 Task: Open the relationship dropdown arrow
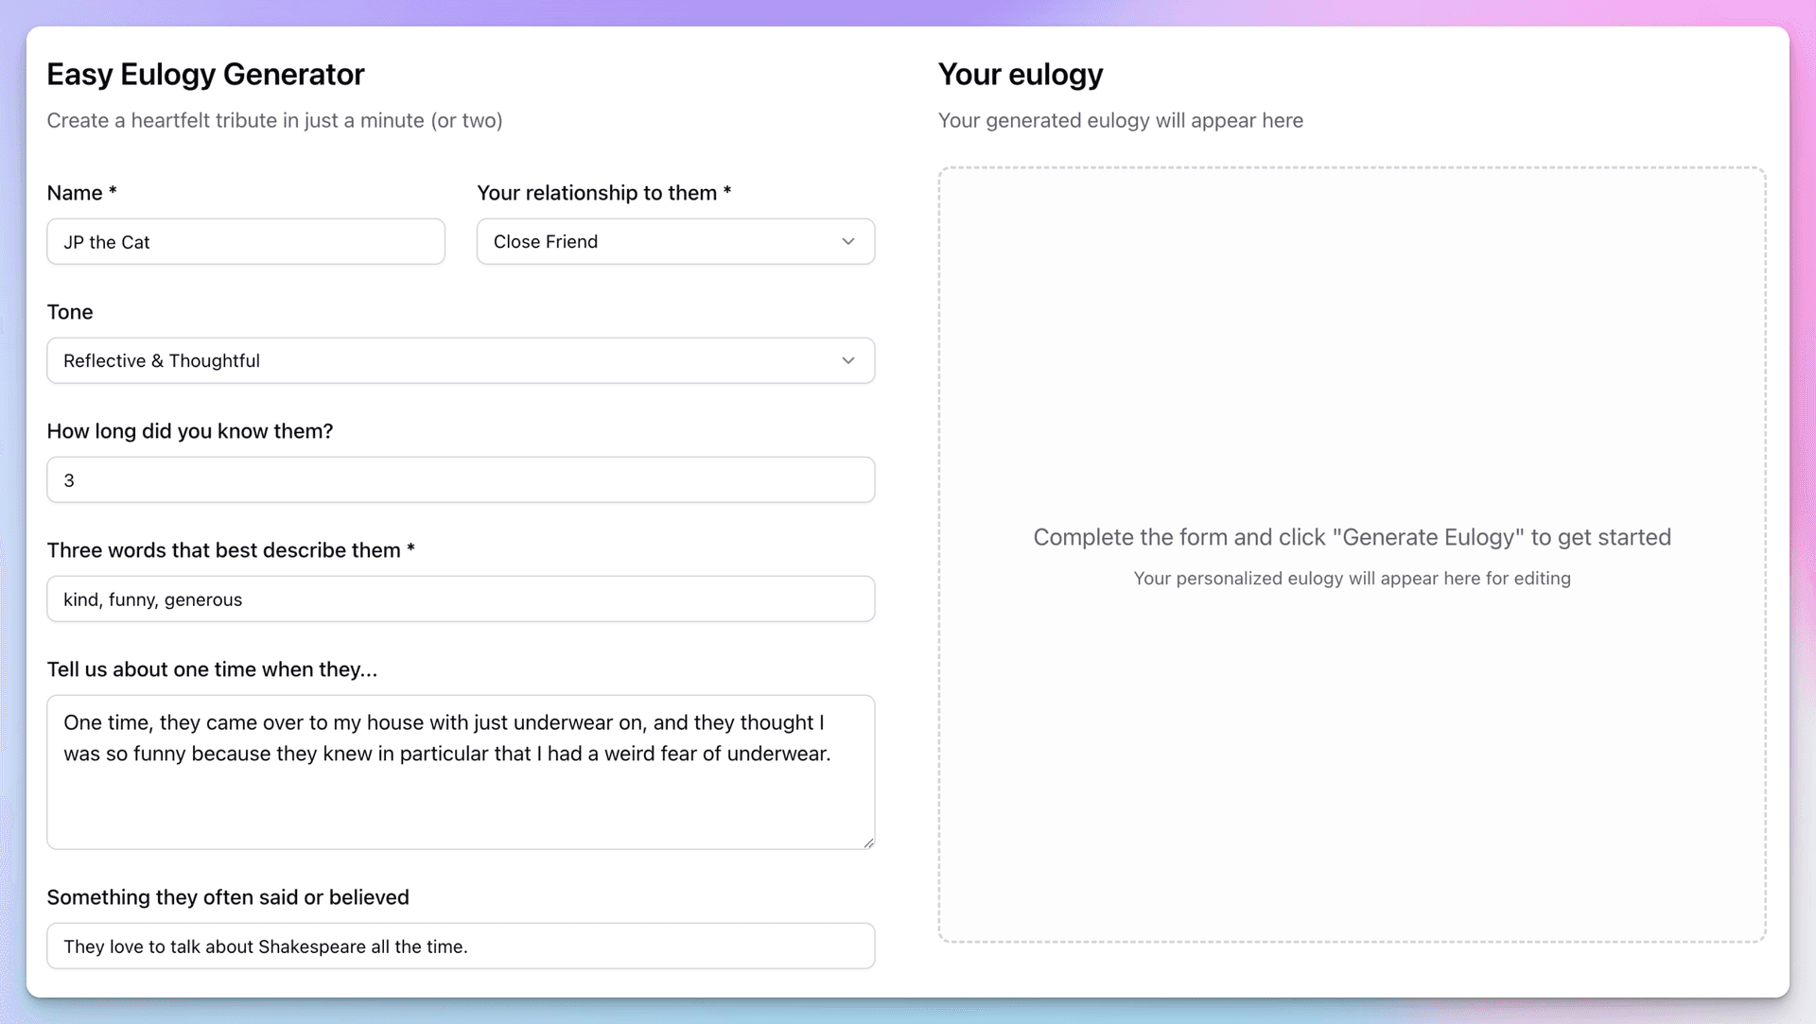pos(848,241)
